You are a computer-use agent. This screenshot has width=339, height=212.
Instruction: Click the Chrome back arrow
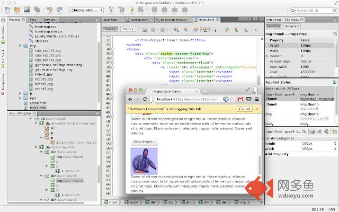click(130, 99)
